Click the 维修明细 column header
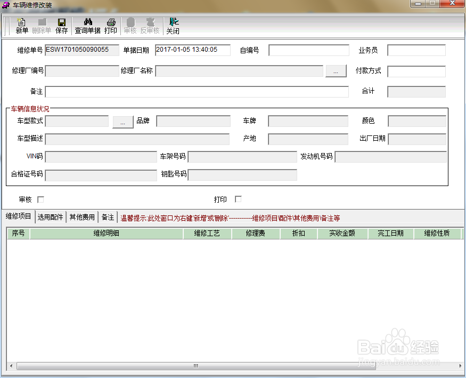Screen dimensions: 466x378 coord(107,234)
